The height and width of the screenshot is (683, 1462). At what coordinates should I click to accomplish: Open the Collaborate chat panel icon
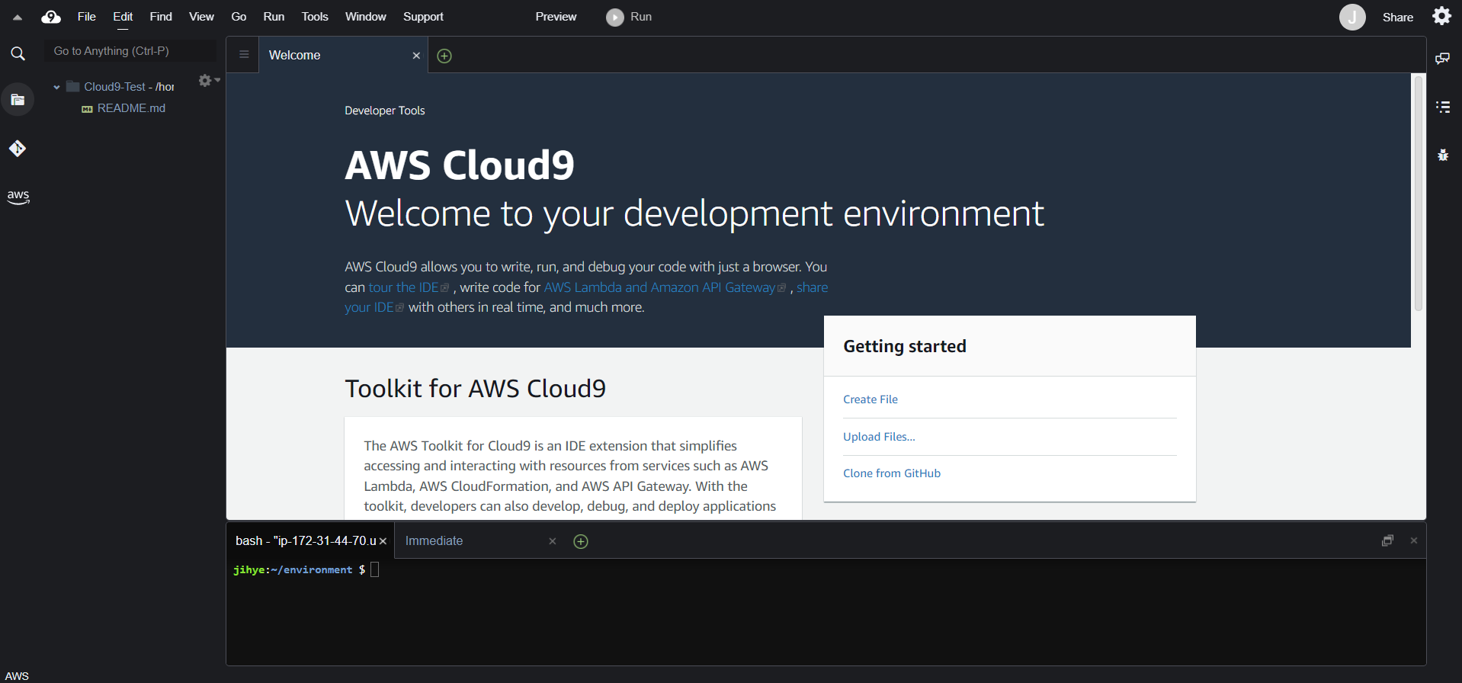1442,59
